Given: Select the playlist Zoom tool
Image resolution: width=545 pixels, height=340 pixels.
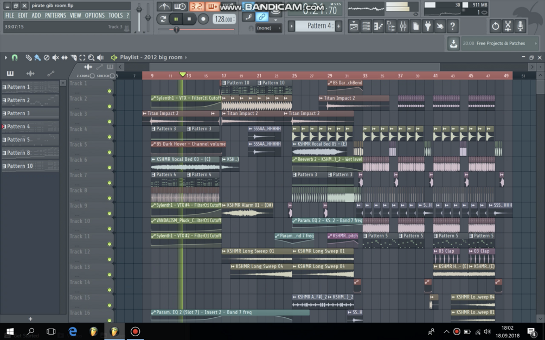Looking at the screenshot, I should 92,58.
